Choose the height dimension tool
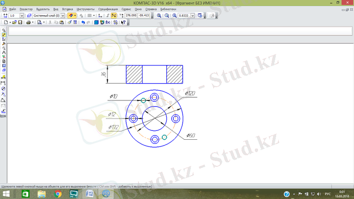The width and height of the screenshot is (354, 199). [4, 111]
